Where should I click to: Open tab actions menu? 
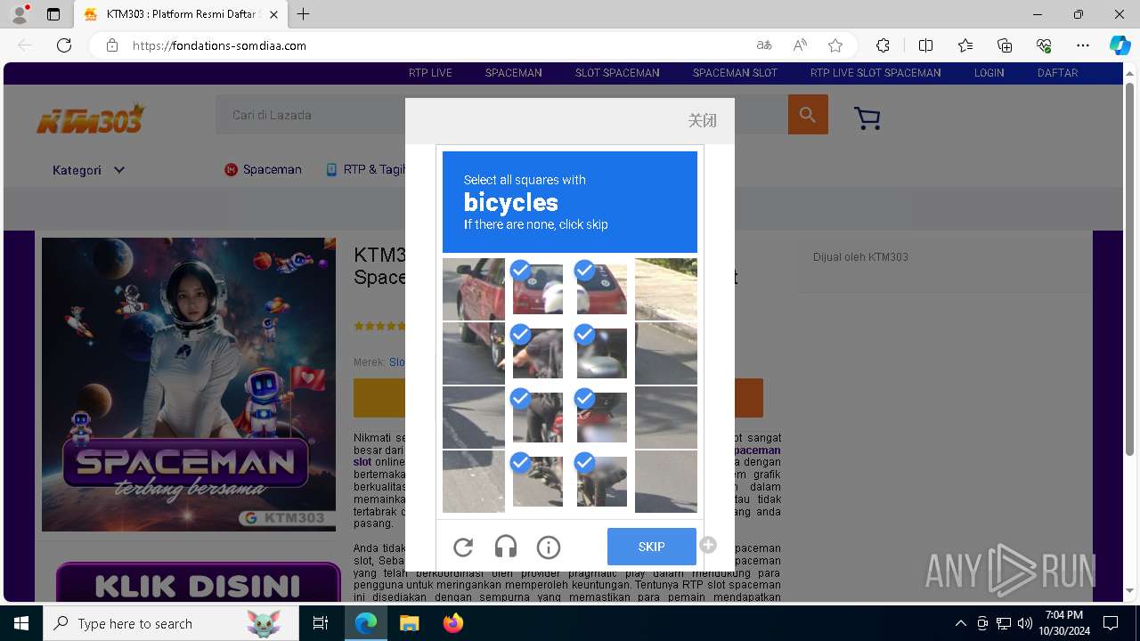[x=53, y=14]
